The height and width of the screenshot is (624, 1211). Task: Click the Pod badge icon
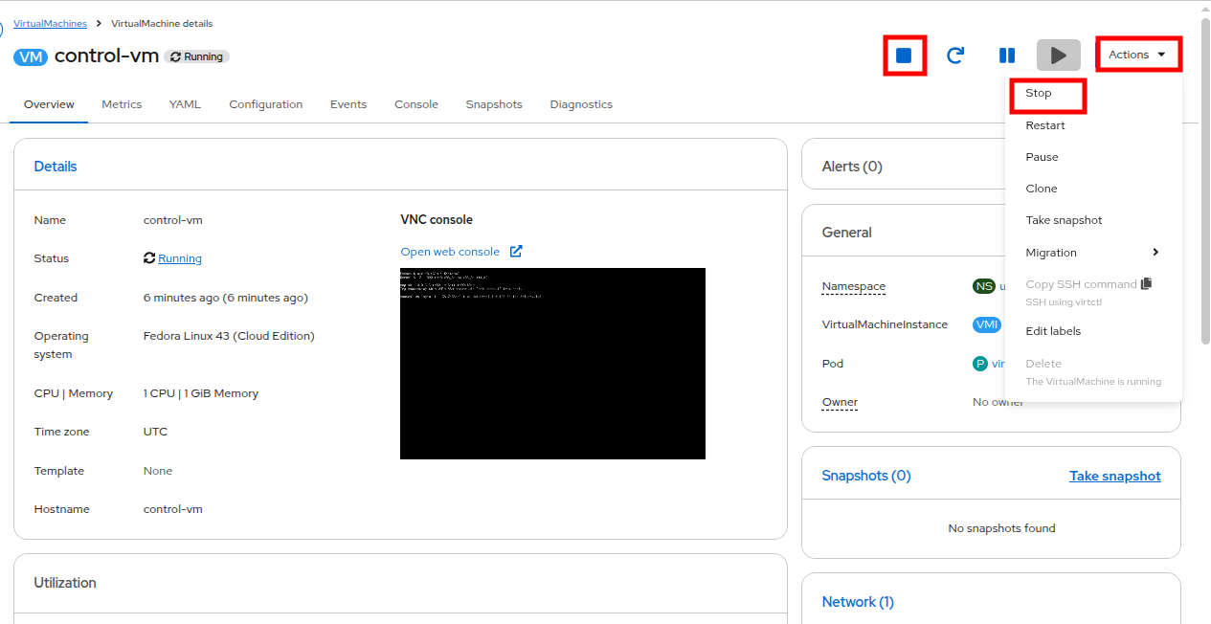[979, 363]
